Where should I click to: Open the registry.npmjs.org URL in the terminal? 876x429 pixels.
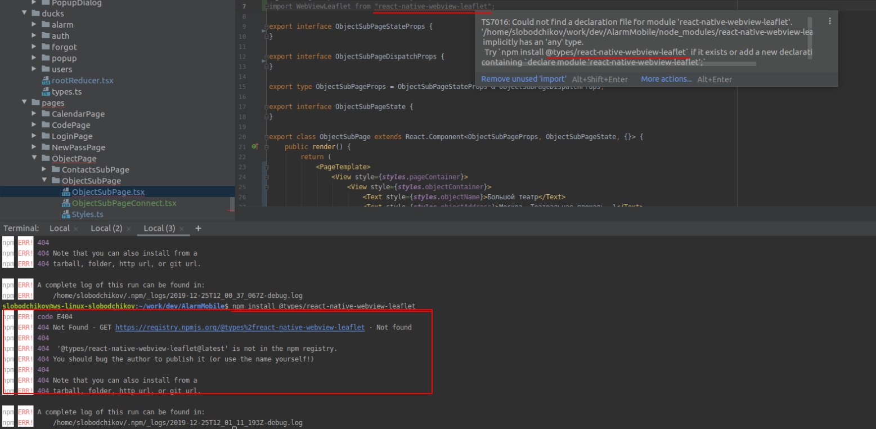[240, 328]
